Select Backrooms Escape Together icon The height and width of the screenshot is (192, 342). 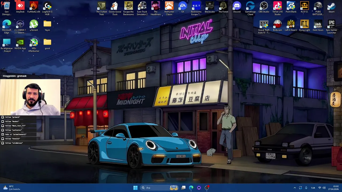[196, 9]
